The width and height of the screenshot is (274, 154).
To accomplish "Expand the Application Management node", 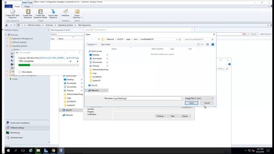I will pyautogui.click(x=7, y=38).
